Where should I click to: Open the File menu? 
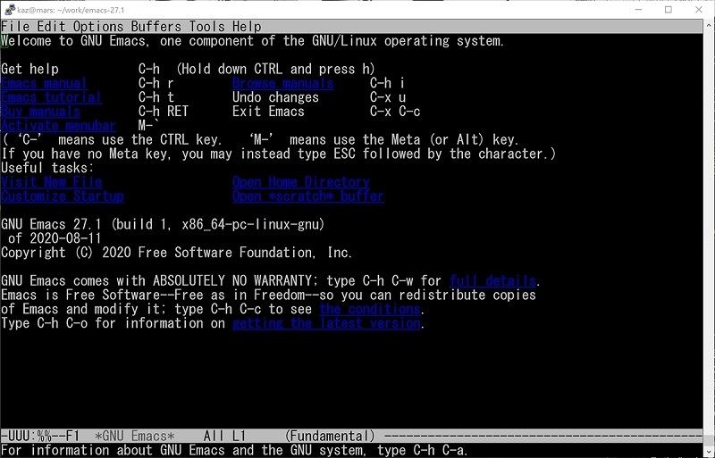(15, 27)
